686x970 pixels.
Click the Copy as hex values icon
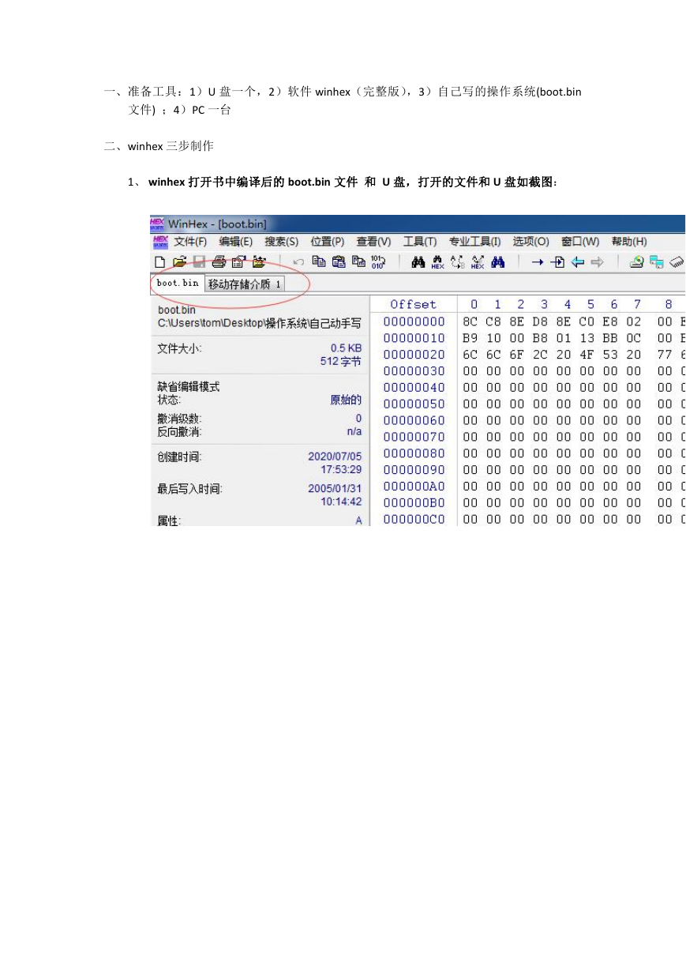point(358,262)
